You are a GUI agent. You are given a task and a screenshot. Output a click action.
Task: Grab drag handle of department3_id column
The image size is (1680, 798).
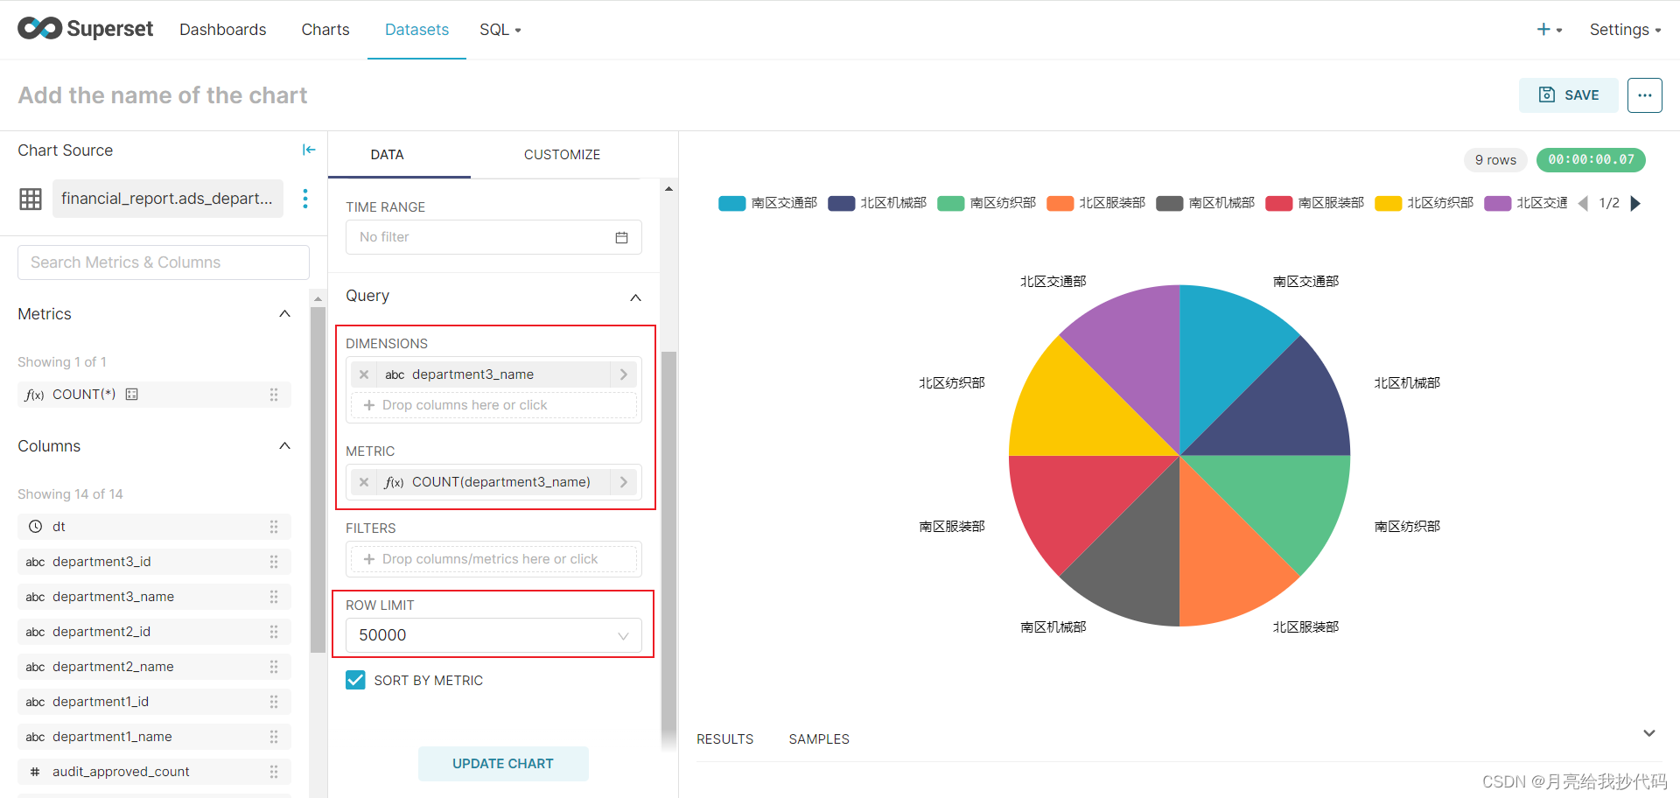pos(274,562)
